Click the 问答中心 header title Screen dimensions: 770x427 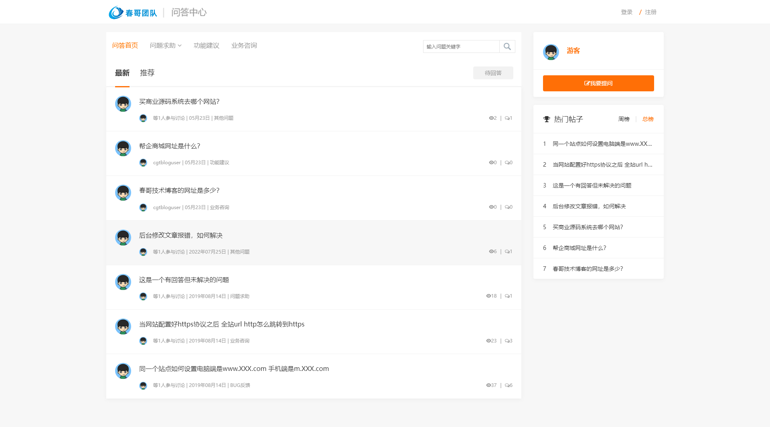[x=189, y=12]
